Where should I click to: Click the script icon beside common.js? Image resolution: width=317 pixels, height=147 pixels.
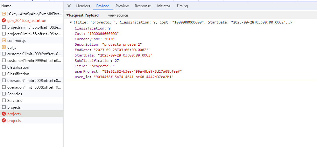(4, 41)
